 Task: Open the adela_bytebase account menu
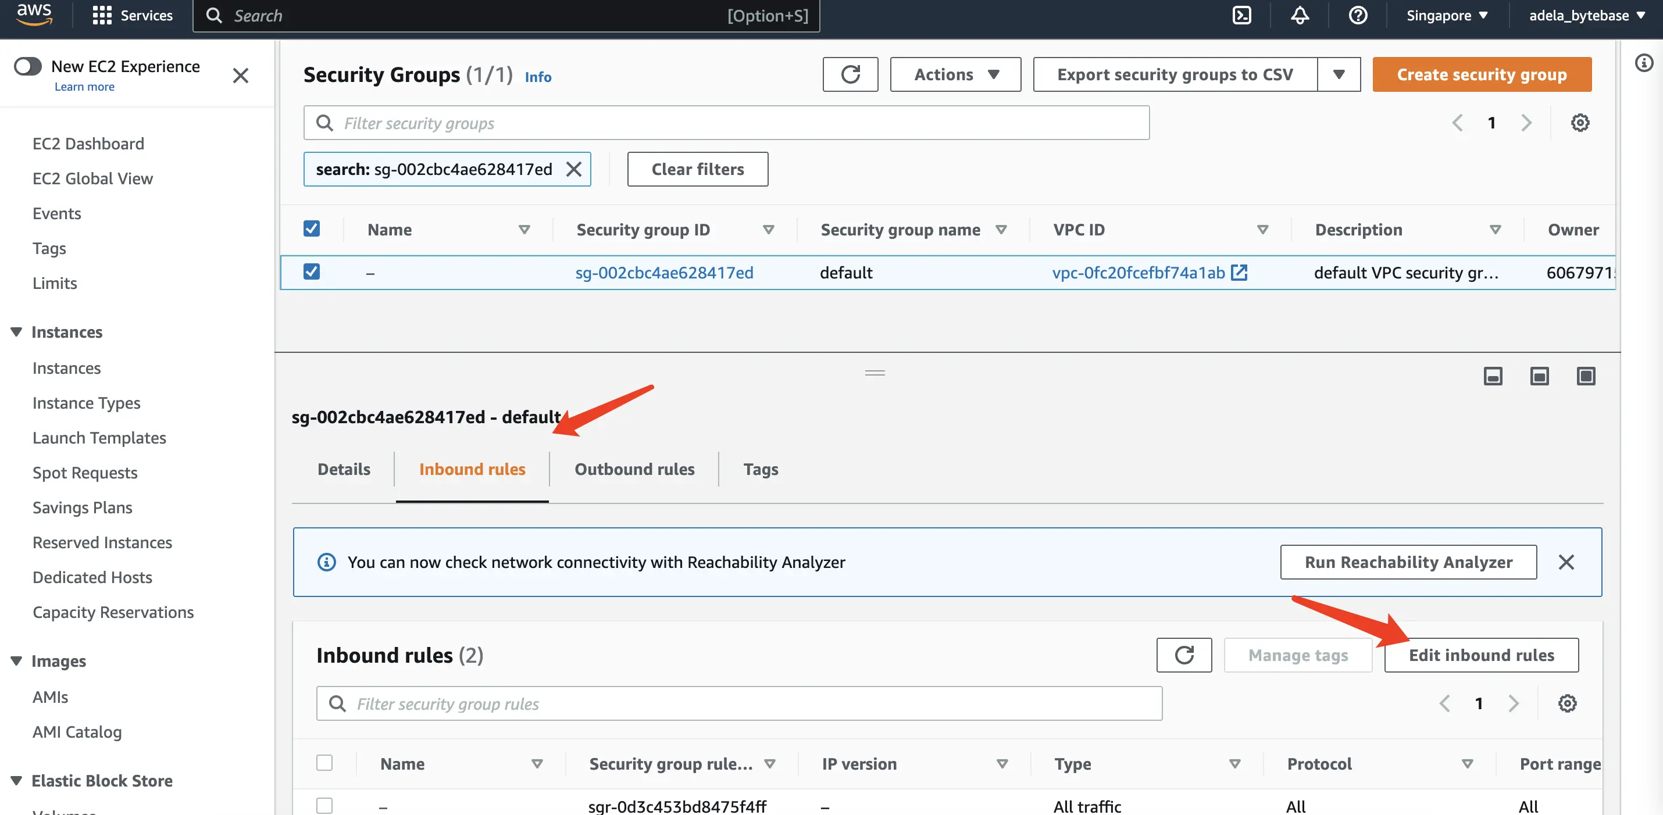click(1586, 16)
